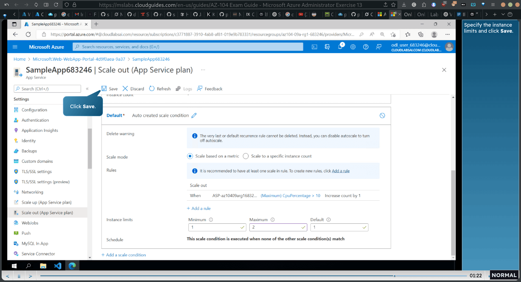This screenshot has height=282, width=521.
Task: Click the guide progress slider
Action: click(253, 276)
